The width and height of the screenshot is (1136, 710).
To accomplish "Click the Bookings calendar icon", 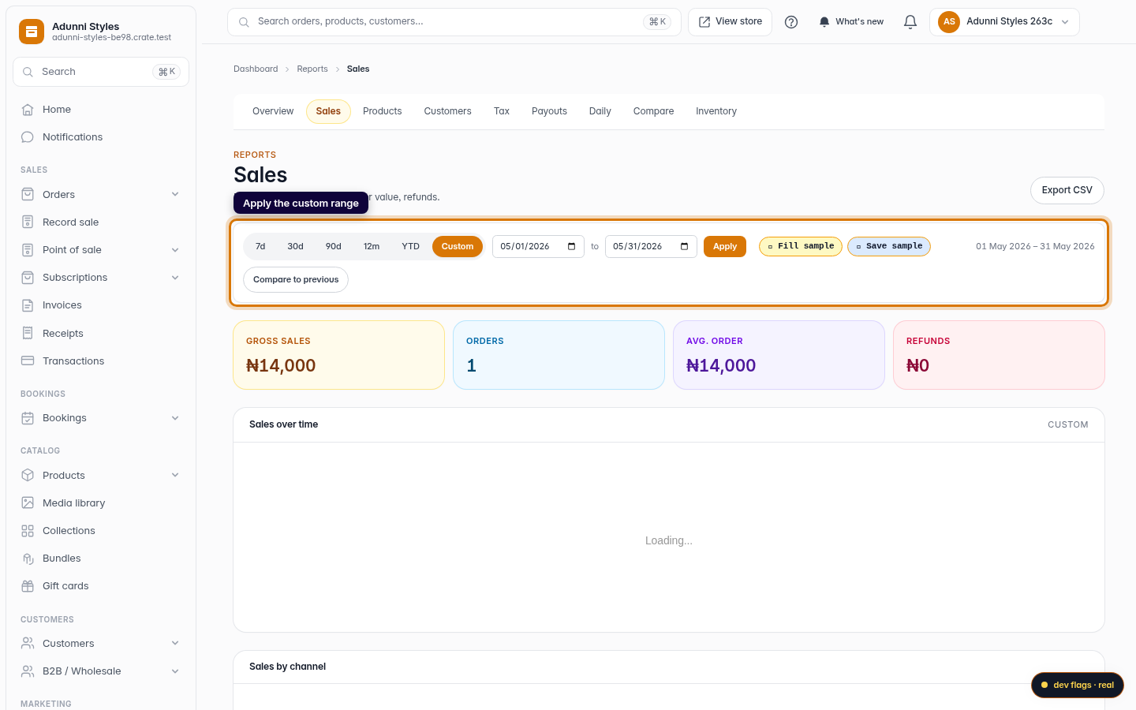I will pos(28,418).
